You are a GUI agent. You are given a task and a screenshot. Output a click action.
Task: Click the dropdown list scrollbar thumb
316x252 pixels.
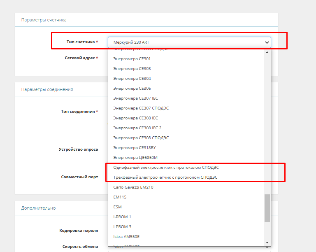point(267,208)
